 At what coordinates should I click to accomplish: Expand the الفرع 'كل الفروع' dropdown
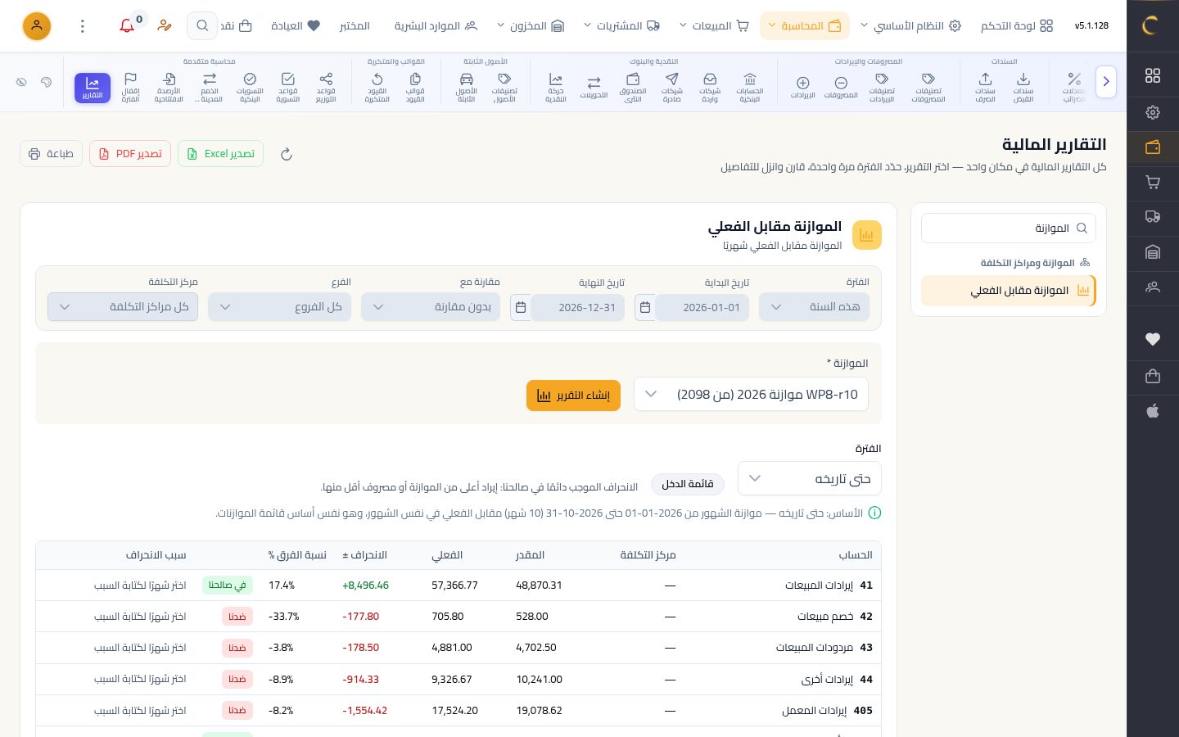[279, 307]
